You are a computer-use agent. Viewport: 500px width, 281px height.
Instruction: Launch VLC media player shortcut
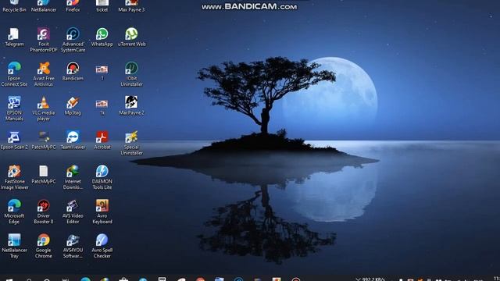click(x=44, y=102)
